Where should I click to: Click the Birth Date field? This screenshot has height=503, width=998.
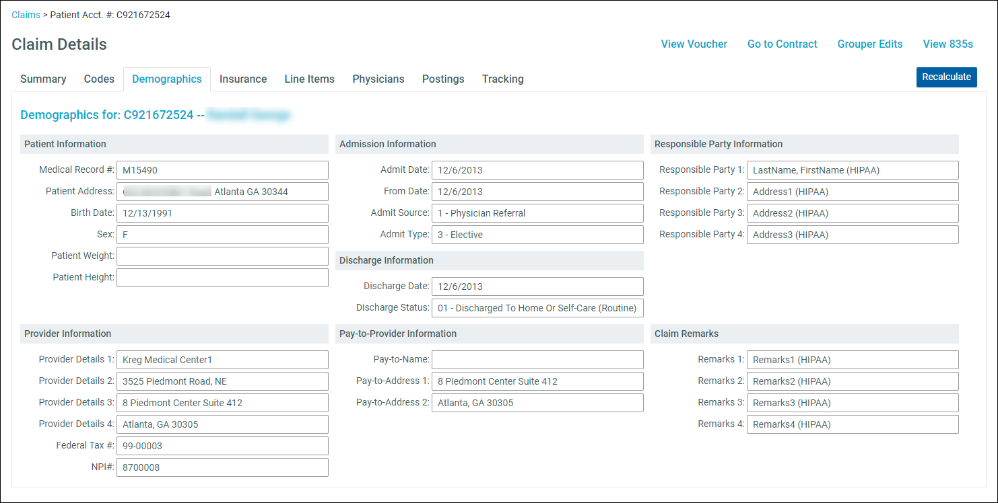[x=222, y=213]
